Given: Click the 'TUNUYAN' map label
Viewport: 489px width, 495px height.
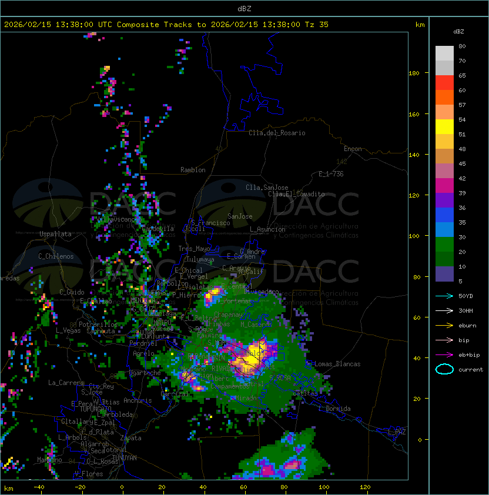Looking at the screenshot, I should click(125, 458).
